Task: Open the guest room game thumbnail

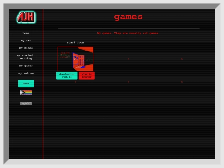Action: coord(75,59)
